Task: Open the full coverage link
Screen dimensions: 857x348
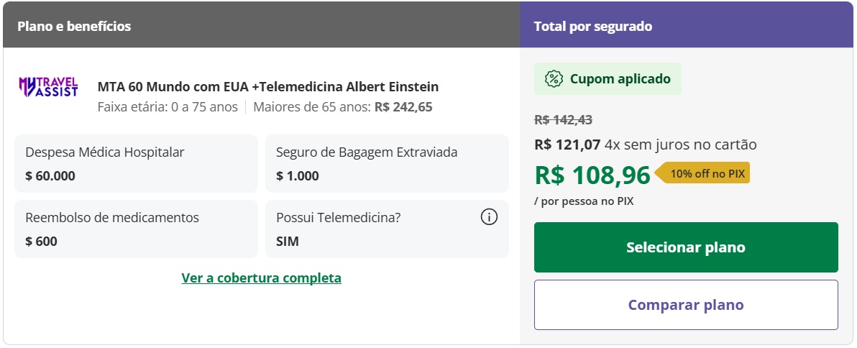Action: [x=261, y=278]
